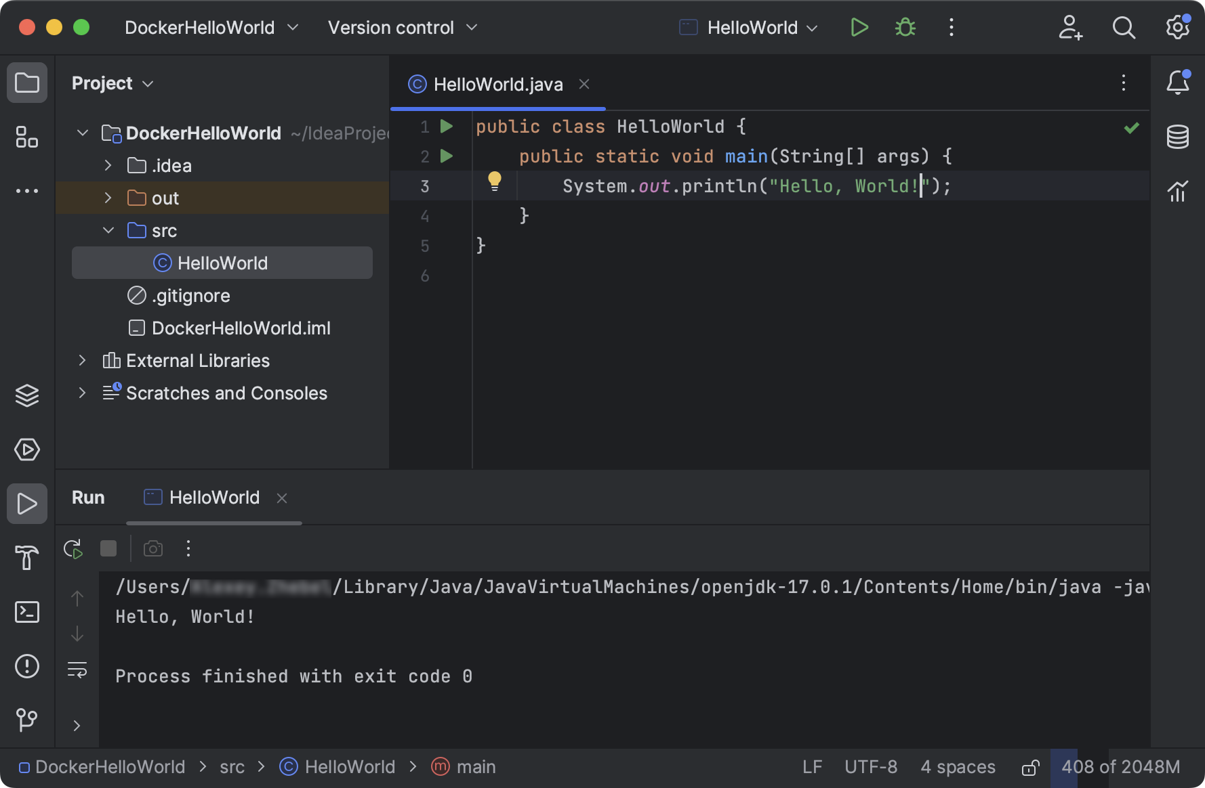
Task: Open the Database tool window
Action: point(1178,137)
